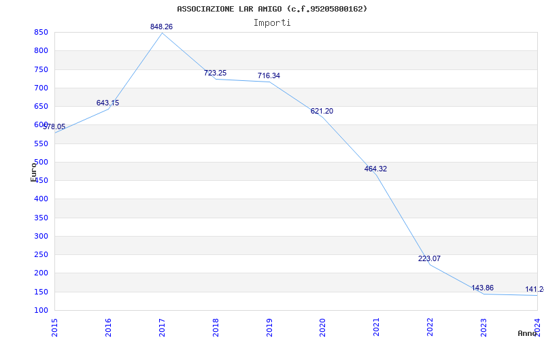
Task: Click the Importi subtitle
Action: [272, 23]
